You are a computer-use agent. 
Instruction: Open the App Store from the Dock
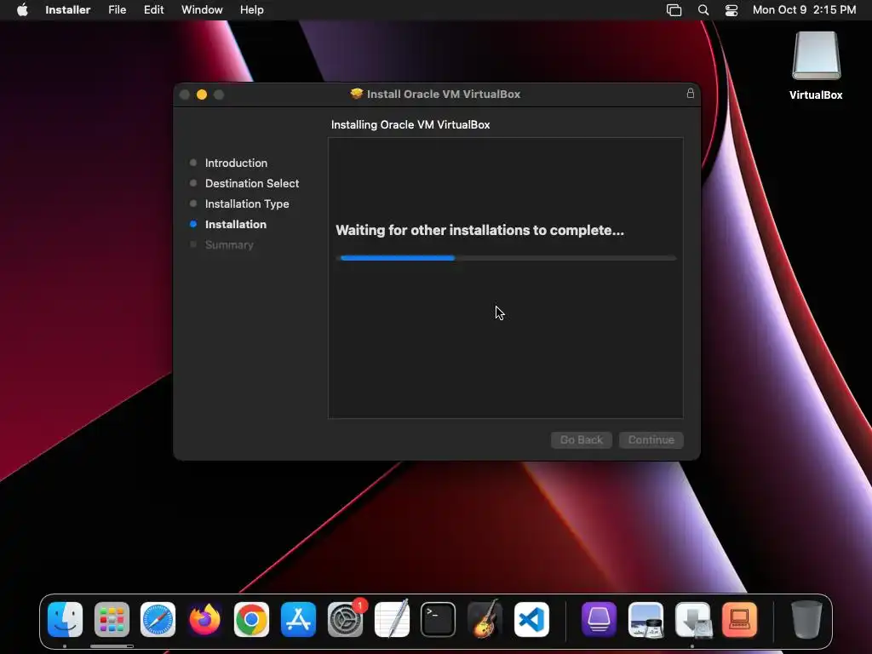click(x=298, y=620)
